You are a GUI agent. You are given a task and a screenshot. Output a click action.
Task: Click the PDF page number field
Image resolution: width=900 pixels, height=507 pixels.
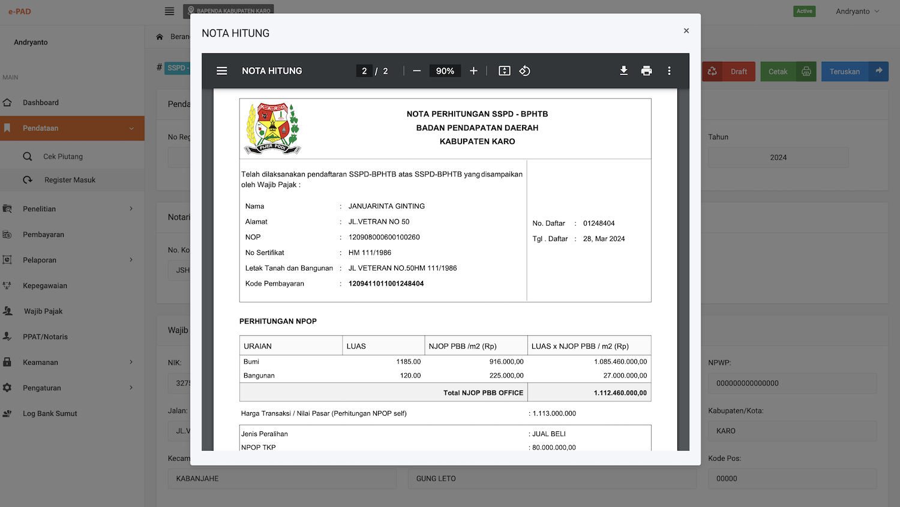click(x=364, y=71)
